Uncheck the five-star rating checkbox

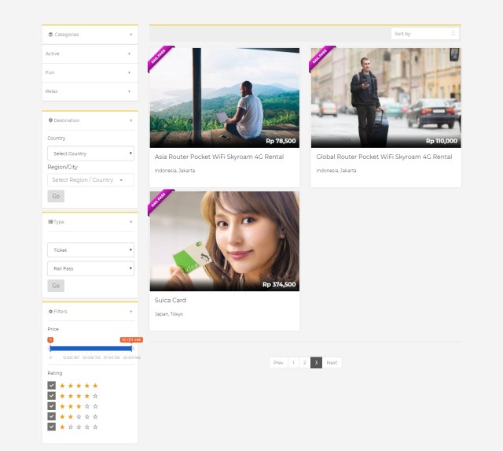pyautogui.click(x=52, y=386)
